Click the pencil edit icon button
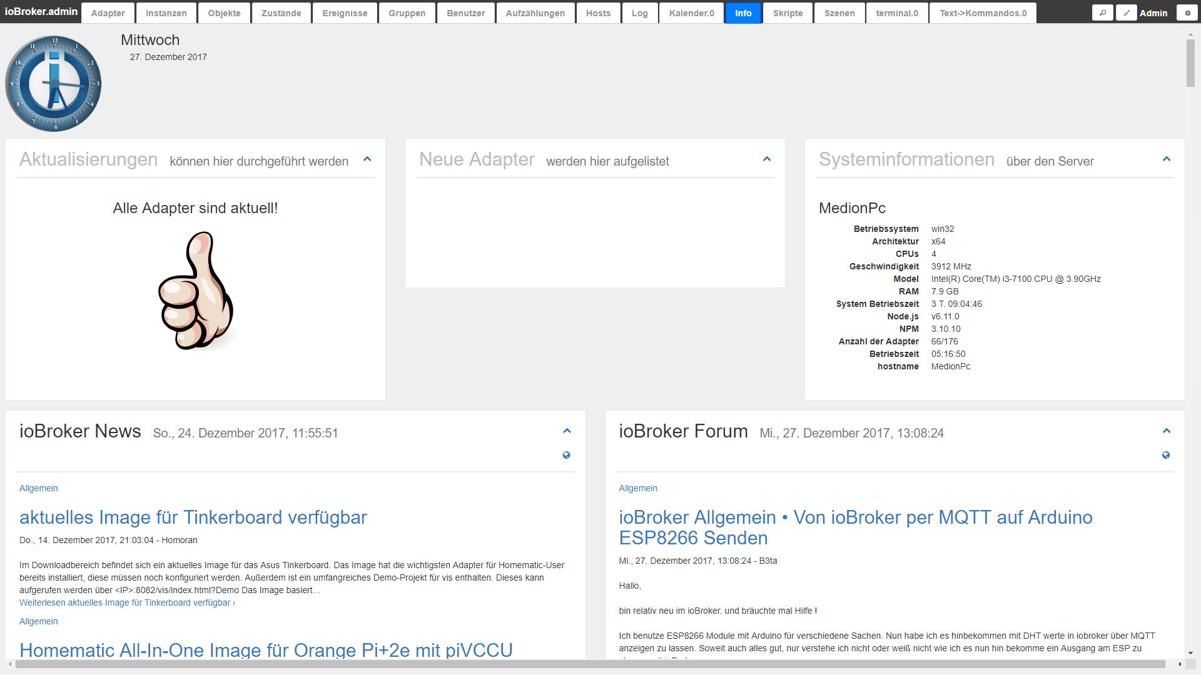Screen dimensions: 1201x675 click(x=1127, y=12)
